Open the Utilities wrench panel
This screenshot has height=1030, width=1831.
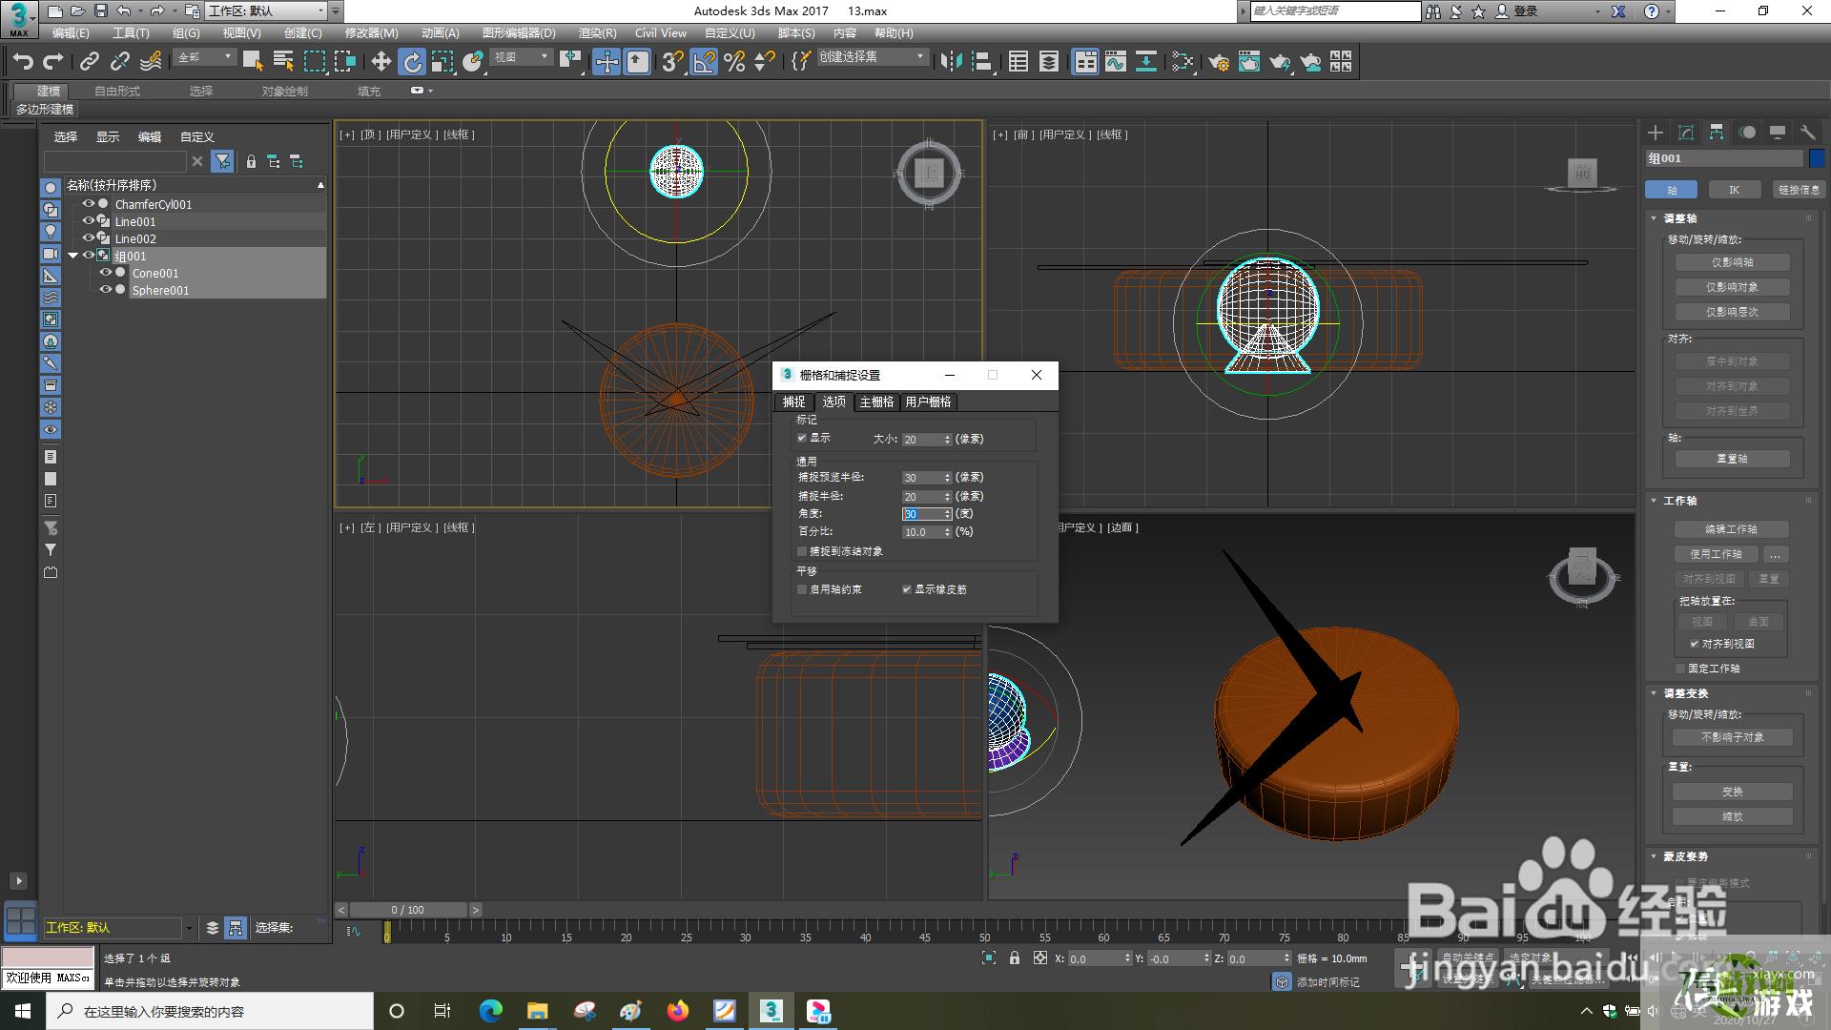click(x=1807, y=133)
